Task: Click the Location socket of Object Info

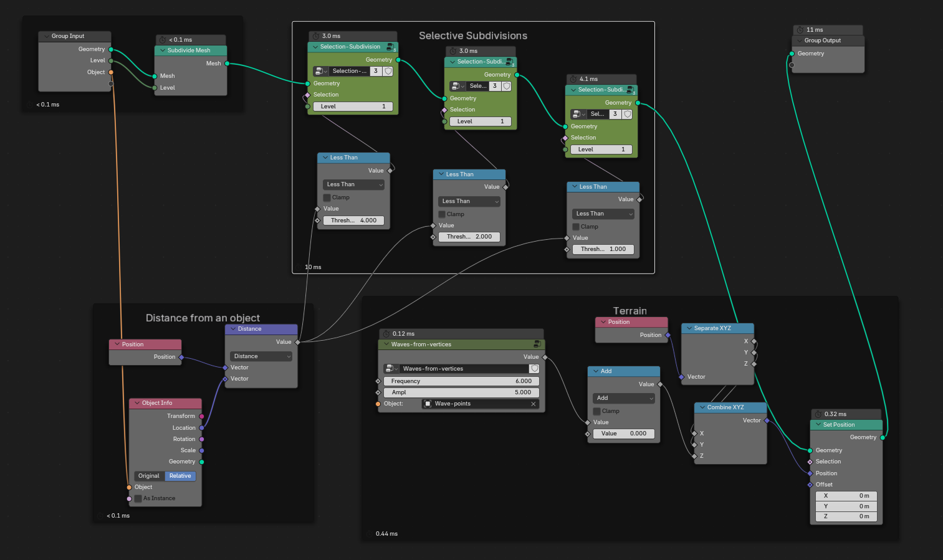Action: [201, 428]
